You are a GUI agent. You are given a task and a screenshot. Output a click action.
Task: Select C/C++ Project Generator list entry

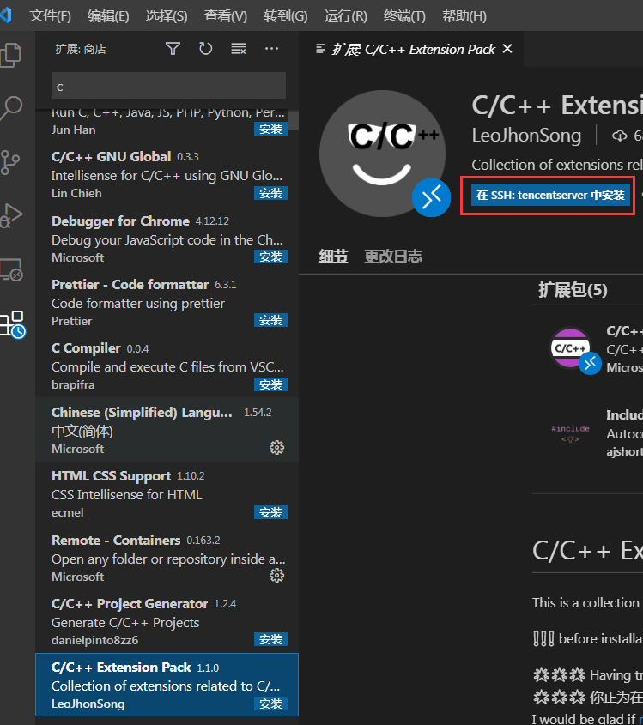(167, 621)
